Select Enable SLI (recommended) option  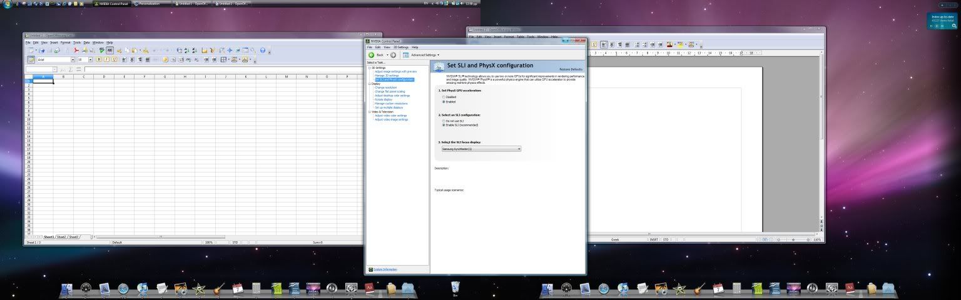444,125
